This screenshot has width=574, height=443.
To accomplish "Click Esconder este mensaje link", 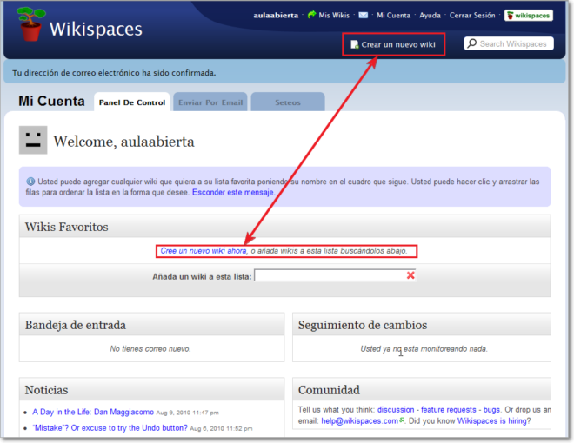I will point(233,192).
